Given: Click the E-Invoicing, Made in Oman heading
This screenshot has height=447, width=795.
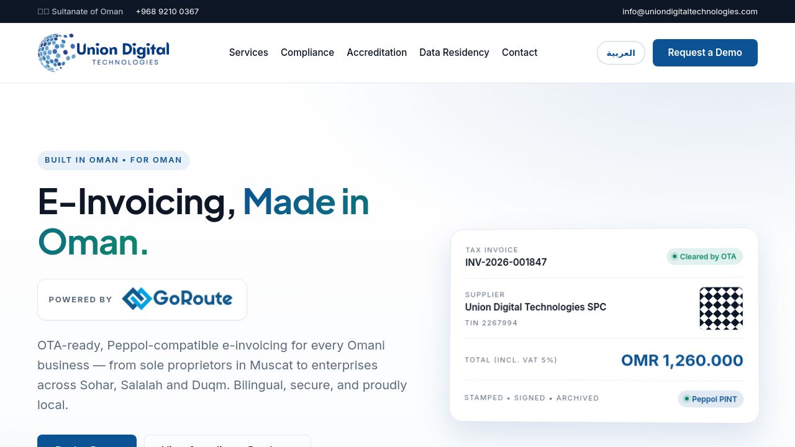Looking at the screenshot, I should 204,222.
